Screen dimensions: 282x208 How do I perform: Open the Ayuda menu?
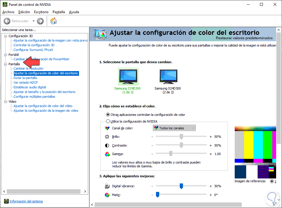point(74,12)
